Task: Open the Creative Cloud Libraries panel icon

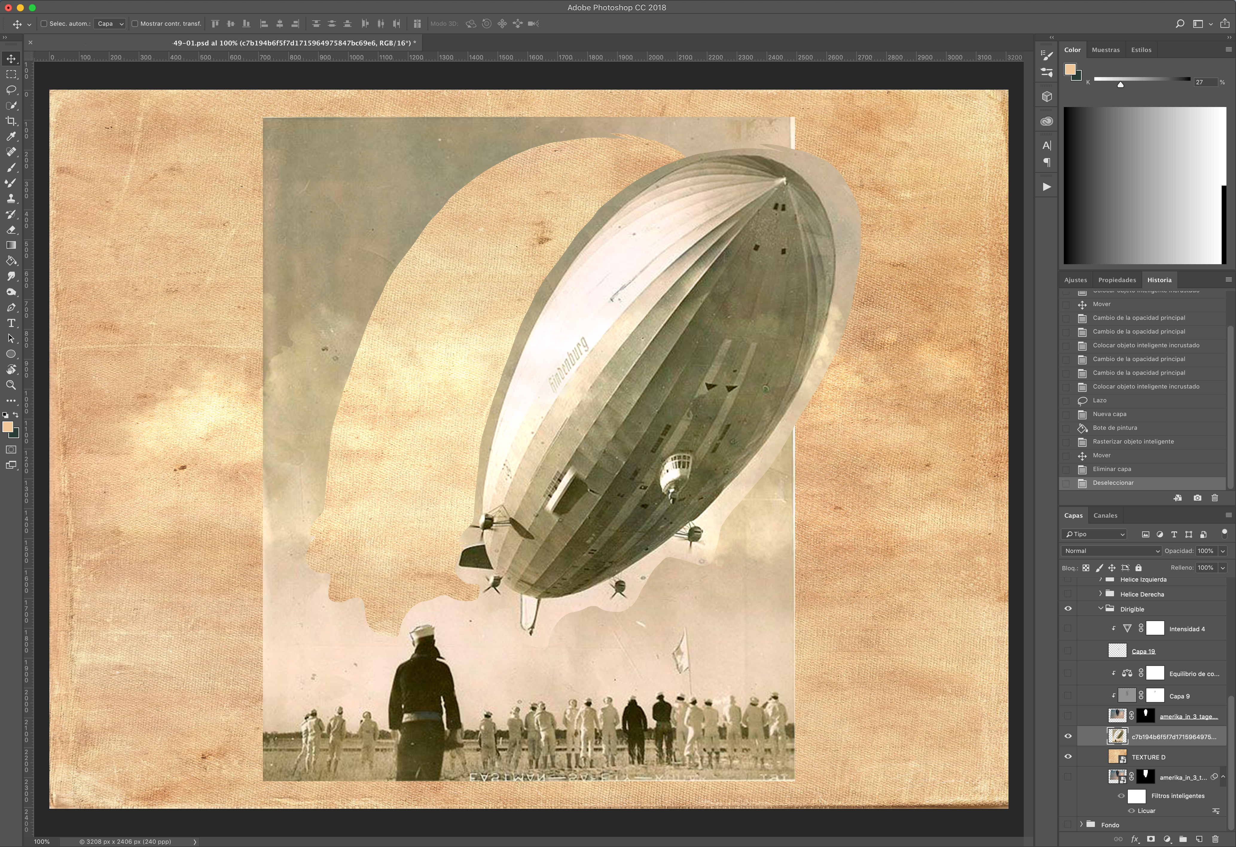Action: pyautogui.click(x=1047, y=121)
